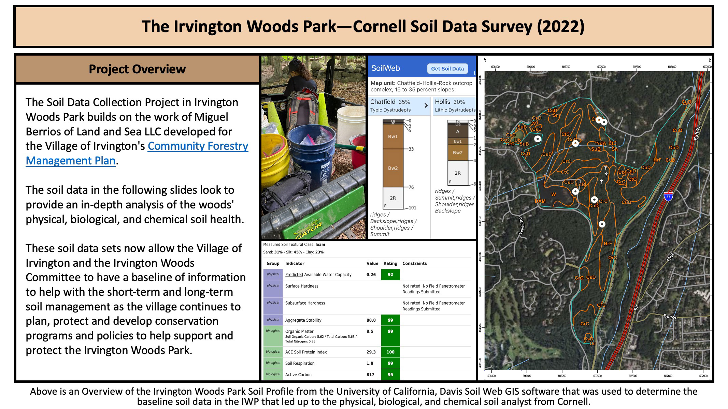The width and height of the screenshot is (728, 409).
Task: Click the Group column header
Action: click(273, 263)
